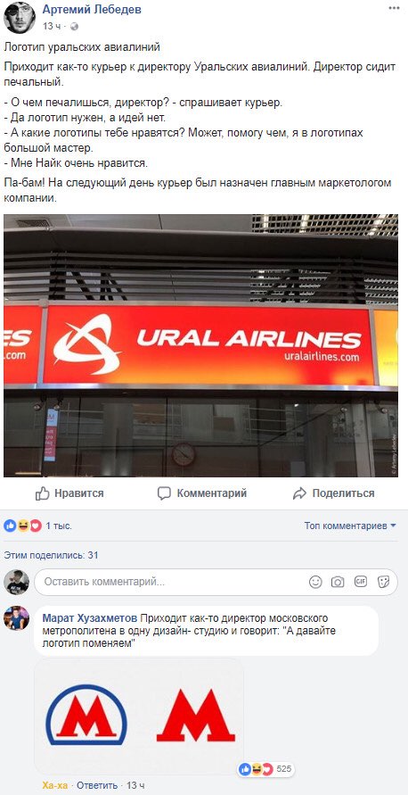This screenshot has width=408, height=795.
Task: Click the Комментарий speech bubble icon
Action: [x=164, y=493]
